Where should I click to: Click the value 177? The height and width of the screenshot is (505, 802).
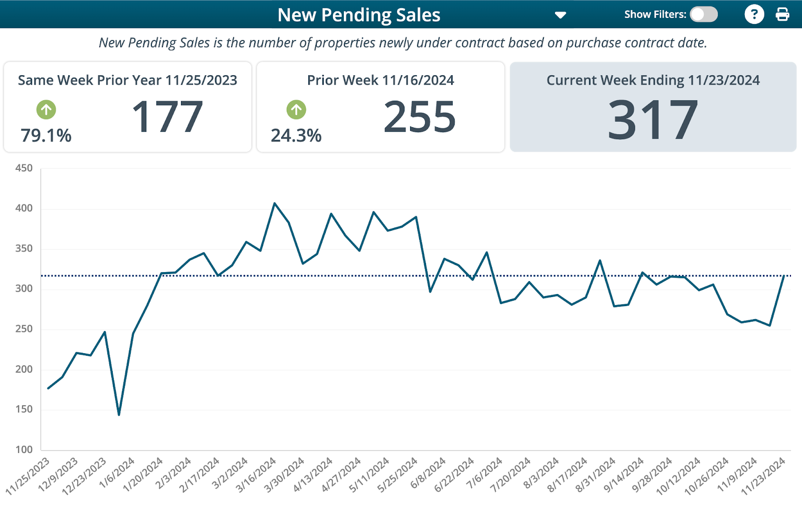tap(167, 117)
